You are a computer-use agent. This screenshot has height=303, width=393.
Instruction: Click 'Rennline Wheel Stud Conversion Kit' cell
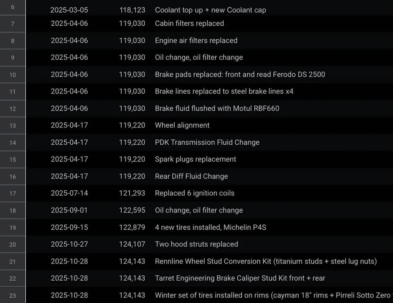pos(266,261)
